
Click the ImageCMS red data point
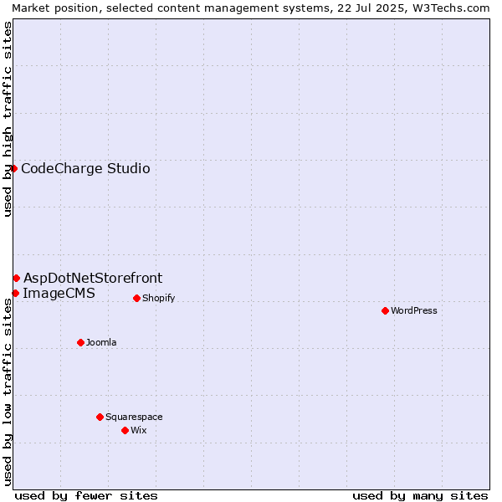pos(15,293)
